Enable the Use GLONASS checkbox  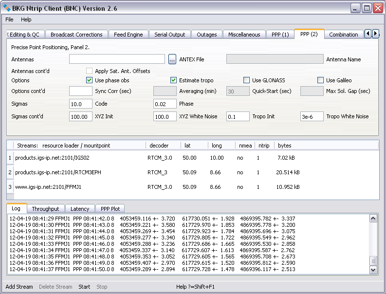click(246, 80)
